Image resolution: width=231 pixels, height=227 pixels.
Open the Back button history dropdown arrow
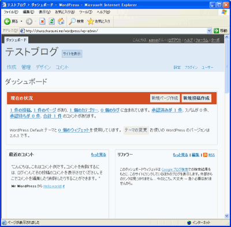21,21
